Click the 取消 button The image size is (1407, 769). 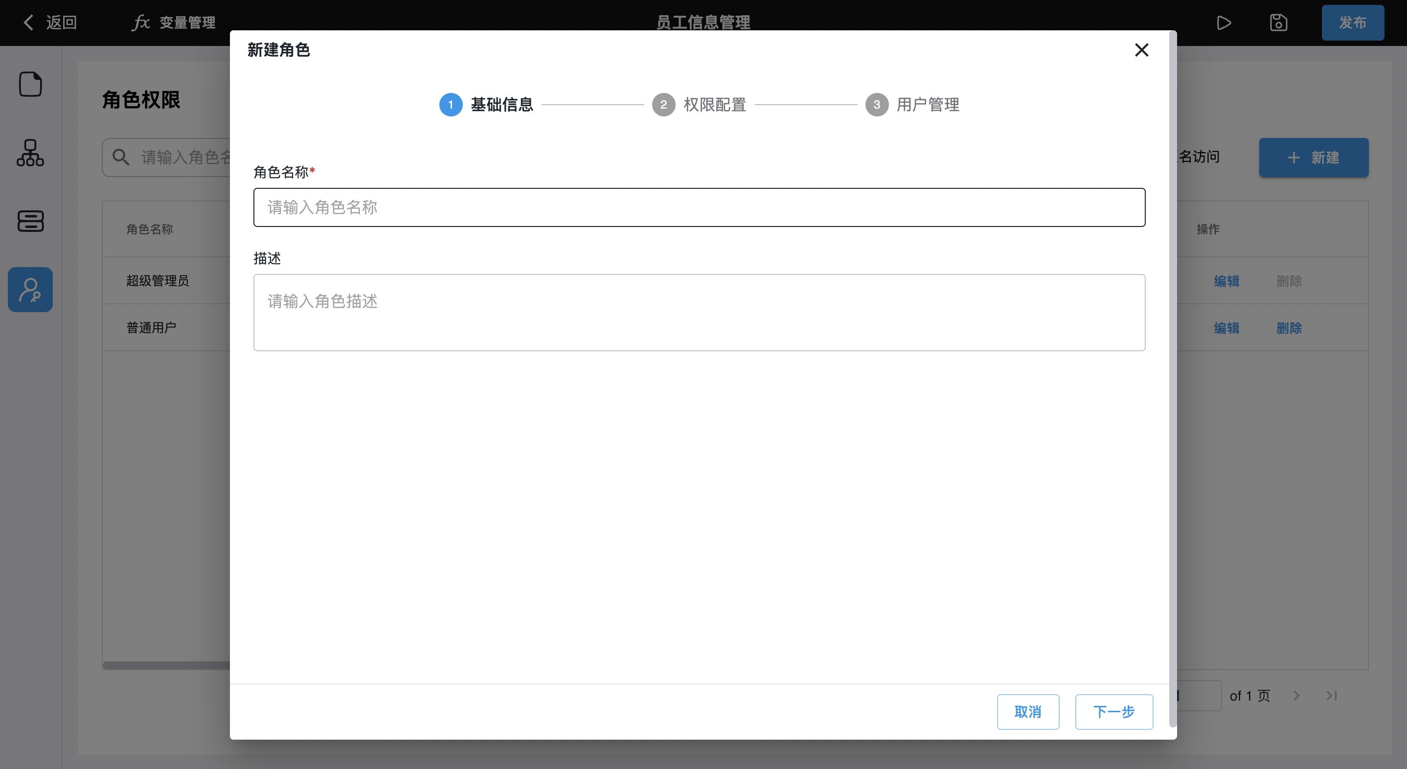tap(1028, 712)
